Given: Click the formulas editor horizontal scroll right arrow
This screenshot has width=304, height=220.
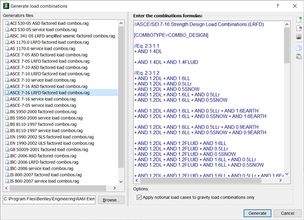Looking at the screenshot, I should (280, 180).
